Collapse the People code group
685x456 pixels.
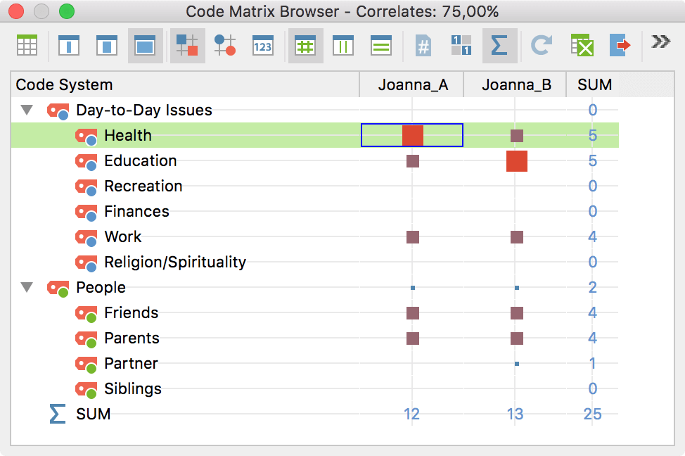(x=27, y=287)
